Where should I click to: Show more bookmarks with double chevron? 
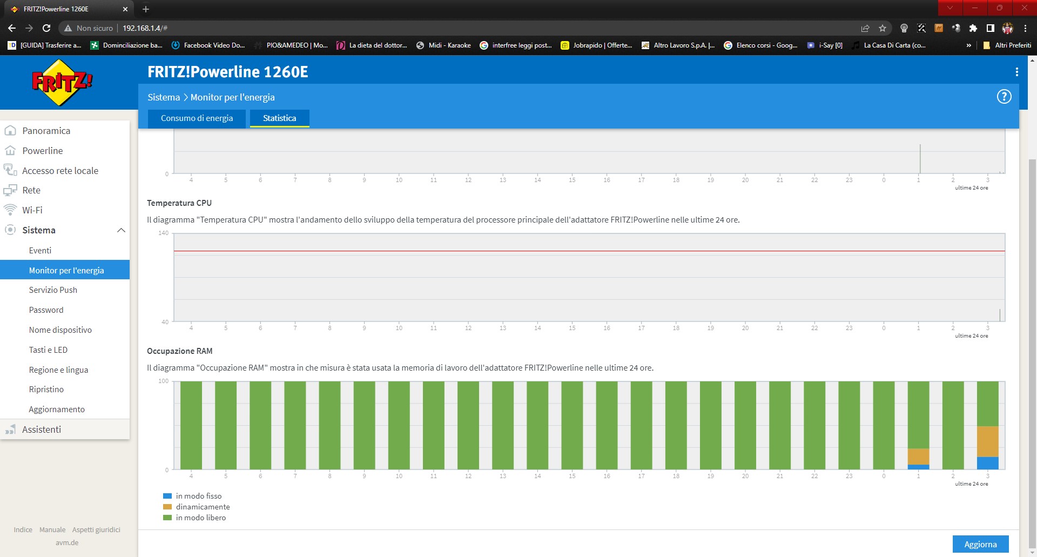click(x=968, y=45)
